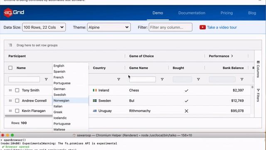This screenshot has width=266, height=150.
Task: Open the Documentation page
Action: (x=192, y=13)
